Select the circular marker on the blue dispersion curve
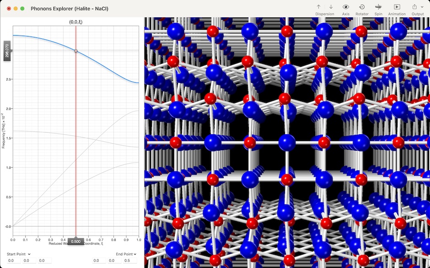Viewport: 430px width, 268px height. [x=75, y=51]
